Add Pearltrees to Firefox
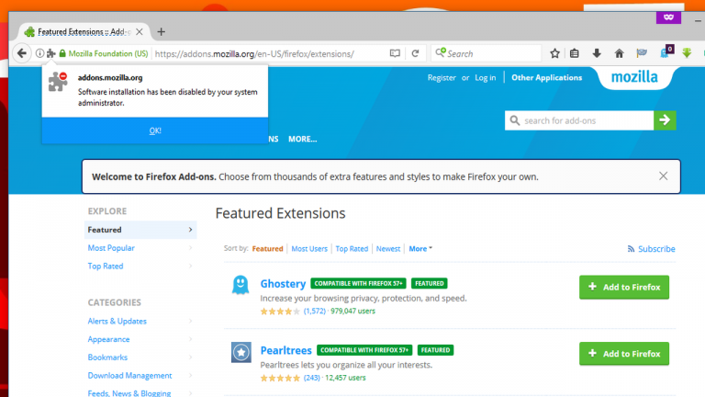 pos(624,354)
